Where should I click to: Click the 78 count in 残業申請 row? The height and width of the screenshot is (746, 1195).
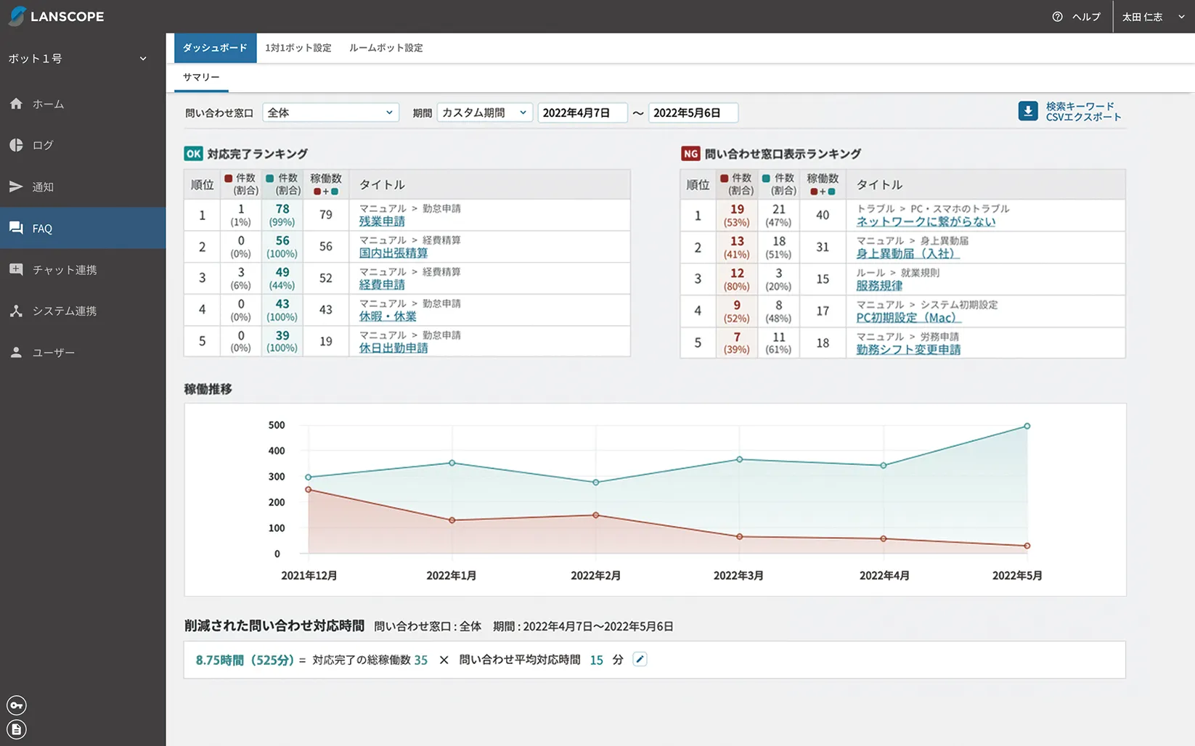click(x=282, y=209)
